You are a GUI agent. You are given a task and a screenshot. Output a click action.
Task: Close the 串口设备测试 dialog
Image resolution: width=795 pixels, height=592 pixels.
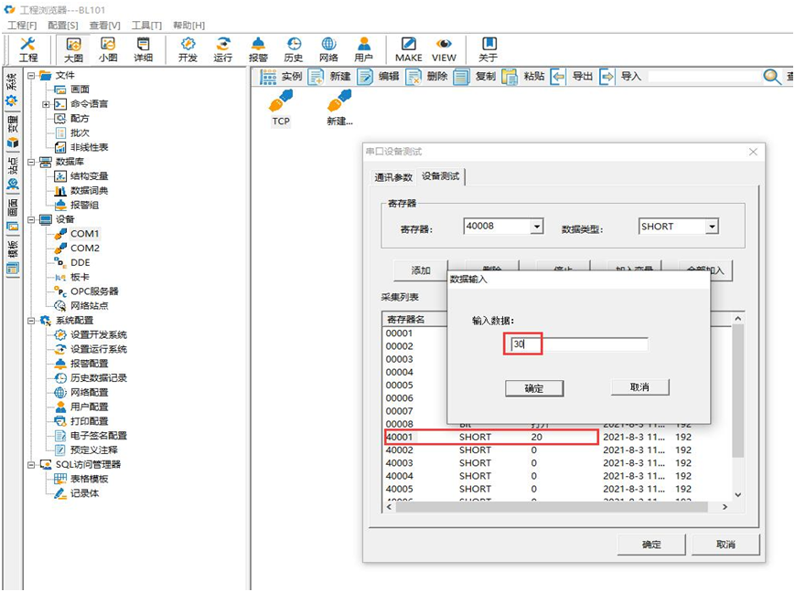coord(754,152)
